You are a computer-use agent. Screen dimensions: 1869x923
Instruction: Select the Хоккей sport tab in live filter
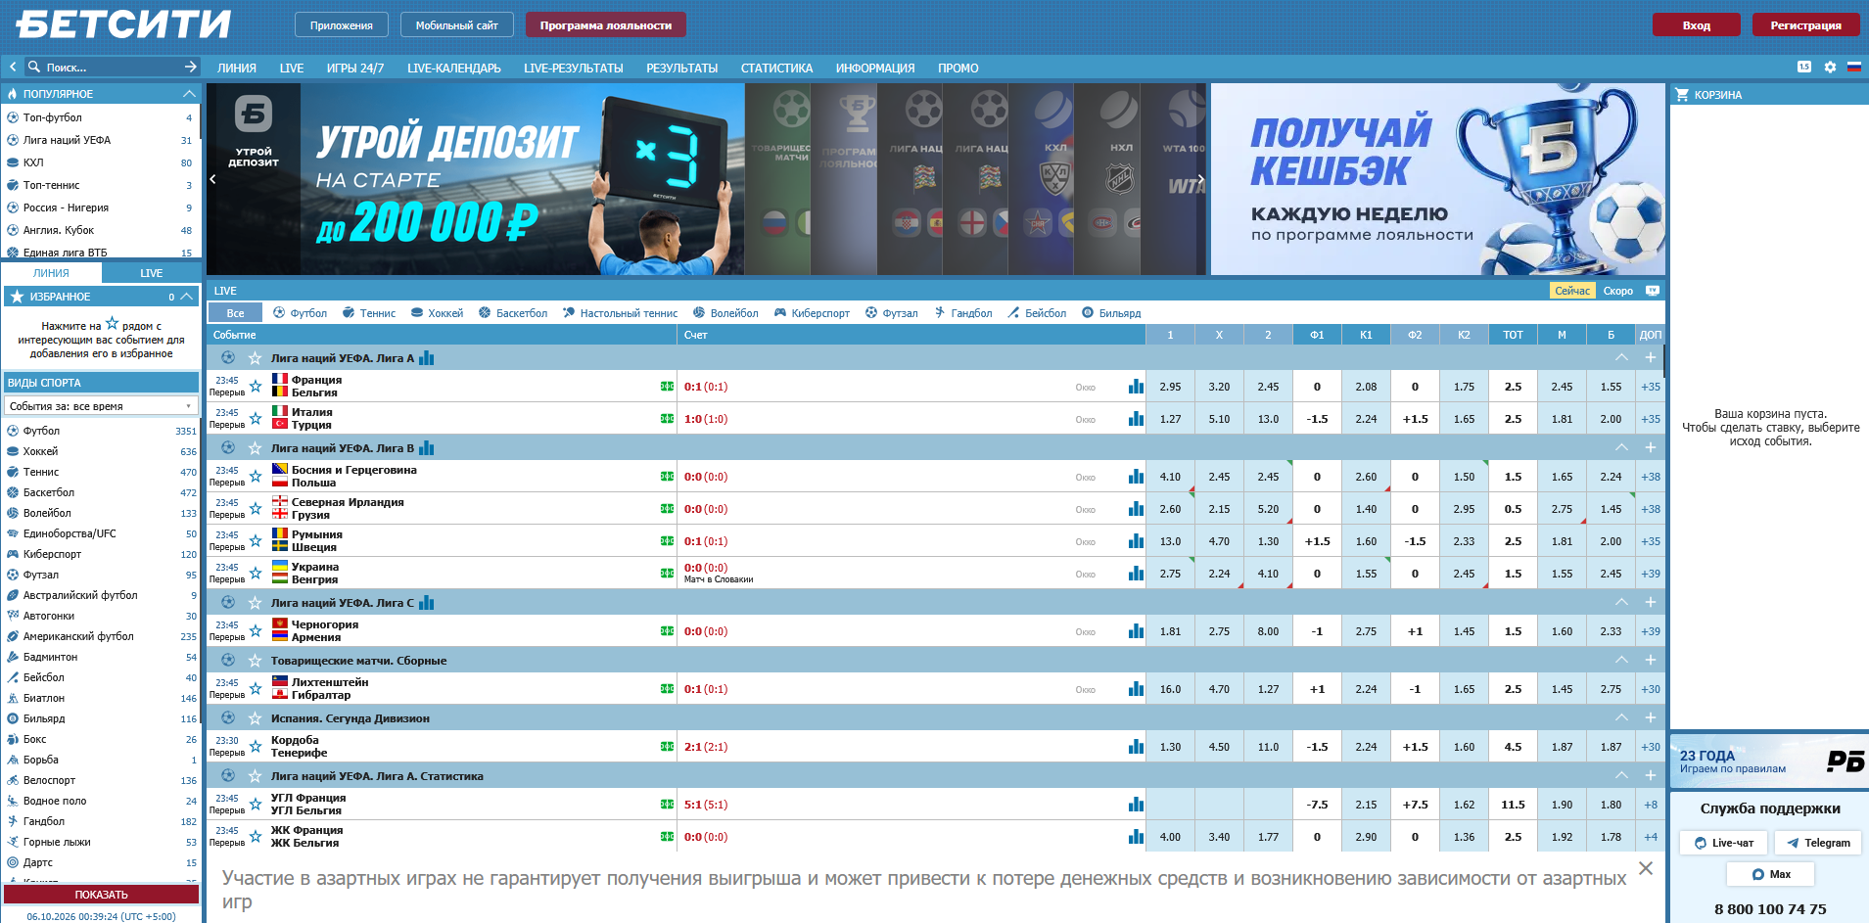tap(437, 313)
